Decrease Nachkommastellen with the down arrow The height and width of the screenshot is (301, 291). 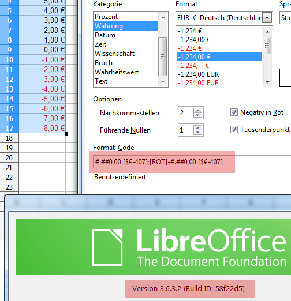198,115
